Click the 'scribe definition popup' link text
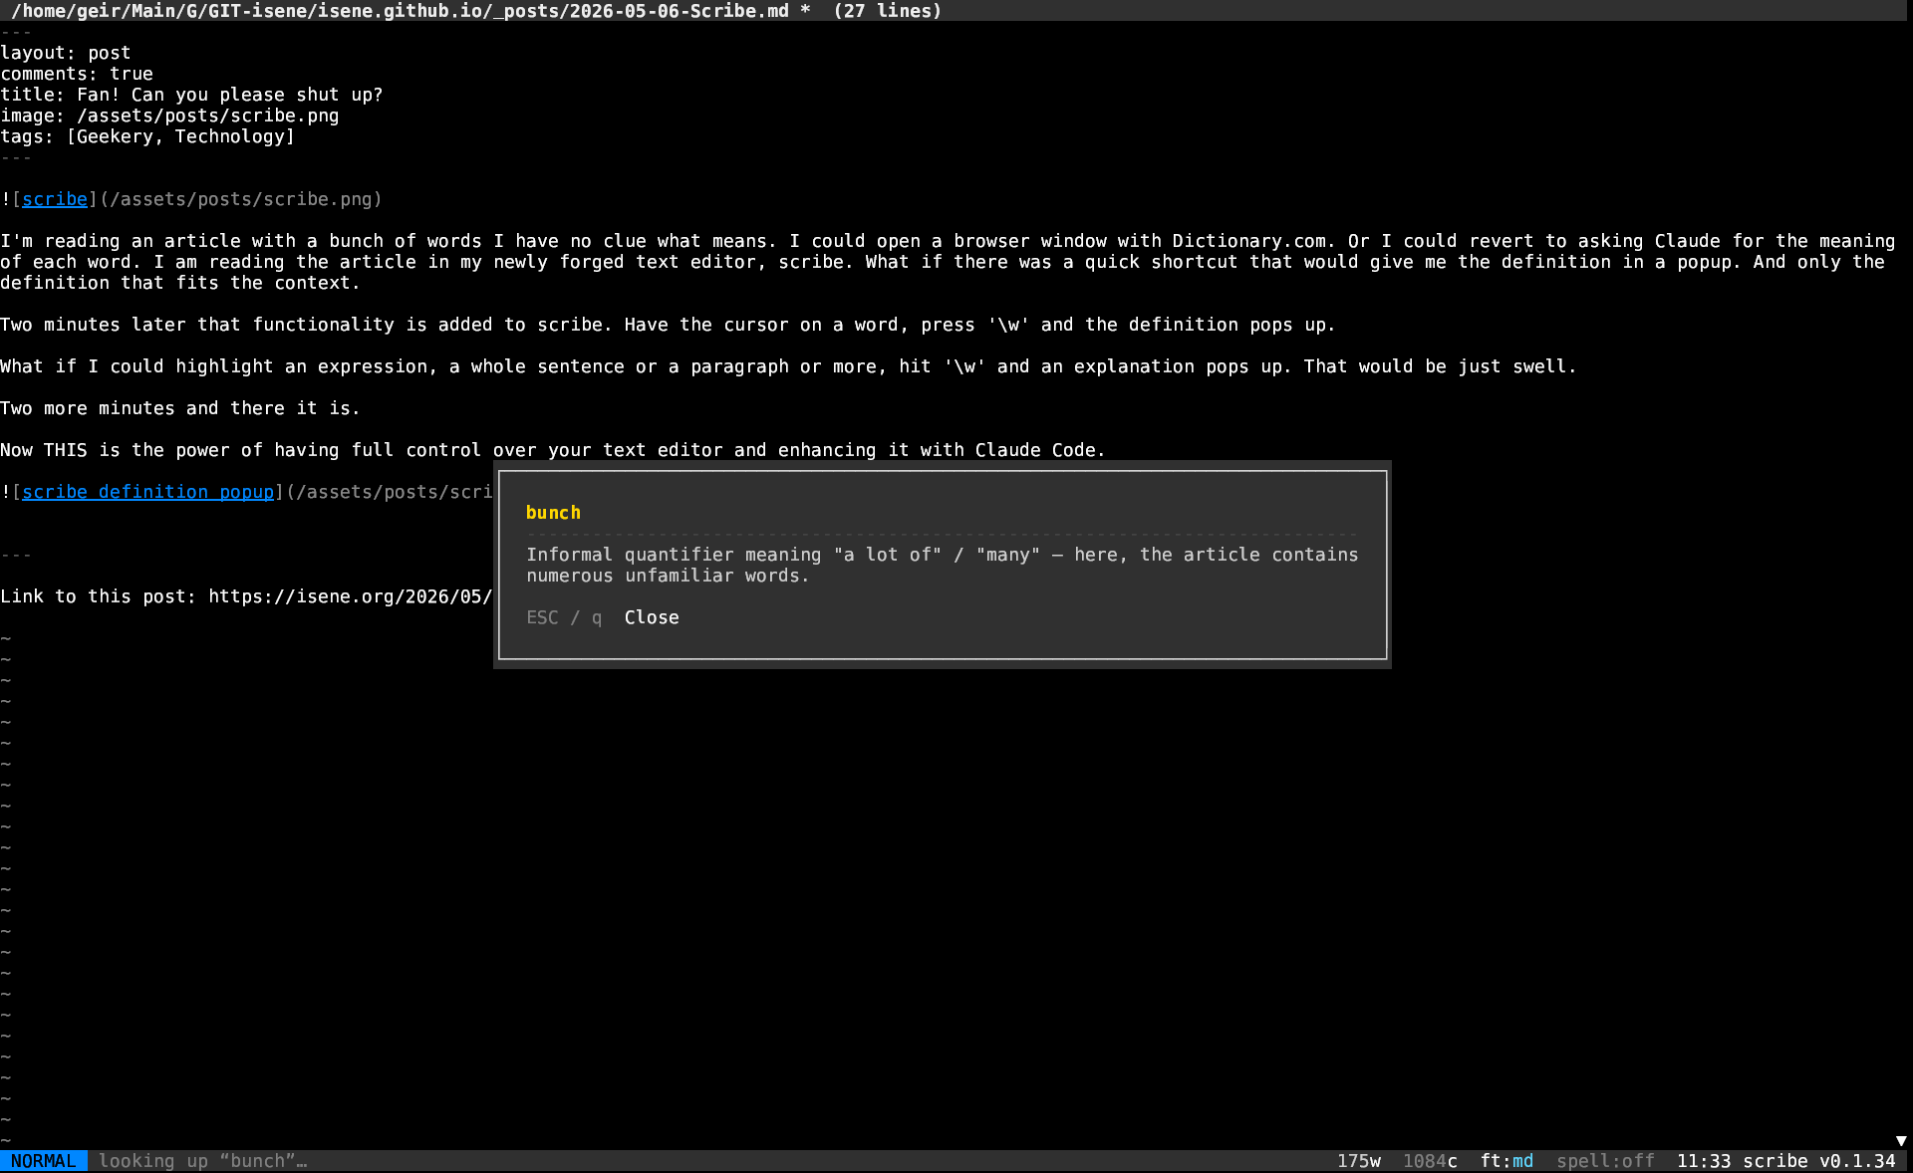 coord(147,492)
